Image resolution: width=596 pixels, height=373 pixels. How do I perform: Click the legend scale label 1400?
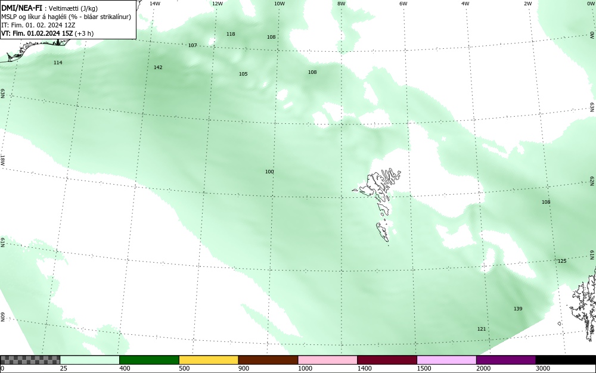(365, 368)
